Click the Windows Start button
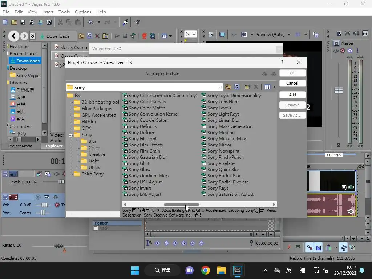This screenshot has height=279, width=372. [x=135, y=270]
